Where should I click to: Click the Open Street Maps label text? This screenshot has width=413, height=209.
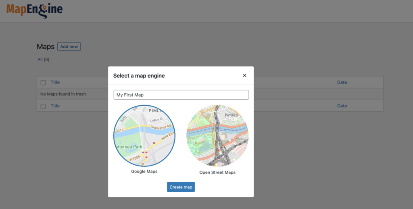(x=217, y=172)
